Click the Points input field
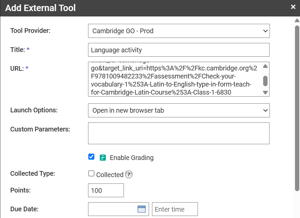The image size is (300, 218). click(x=106, y=190)
